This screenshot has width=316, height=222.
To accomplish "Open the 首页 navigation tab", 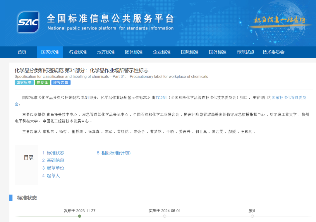I will pos(22,52).
